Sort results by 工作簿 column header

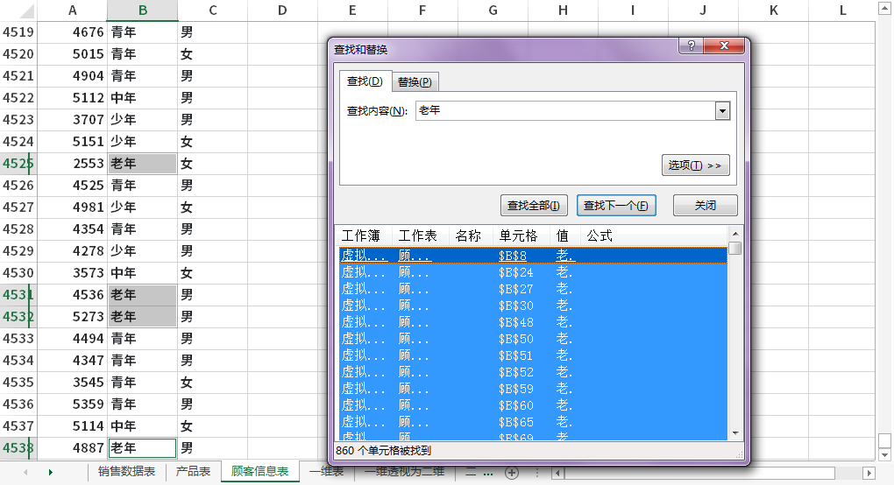pyautogui.click(x=365, y=235)
